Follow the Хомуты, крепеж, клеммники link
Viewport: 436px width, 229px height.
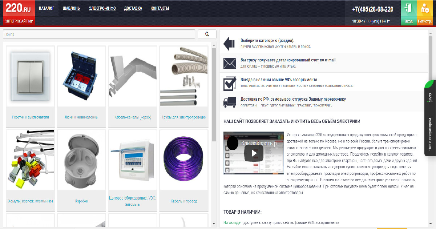pos(31,201)
